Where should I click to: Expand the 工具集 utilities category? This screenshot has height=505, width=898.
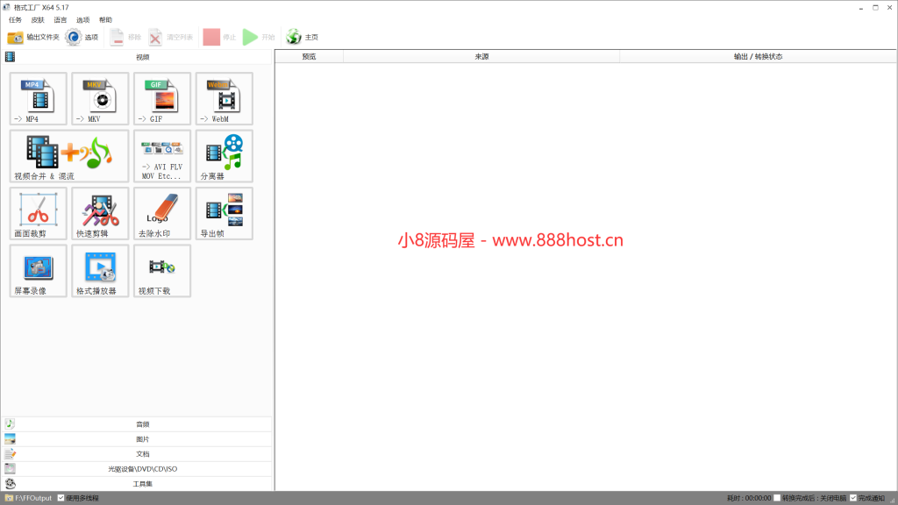pos(137,484)
